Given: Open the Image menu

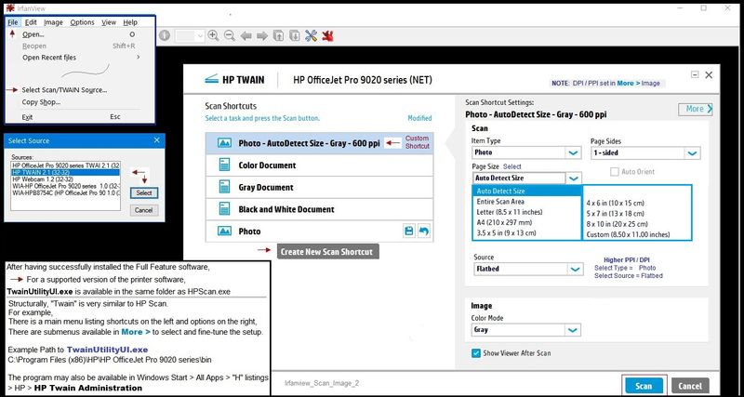Looking at the screenshot, I should click(53, 22).
